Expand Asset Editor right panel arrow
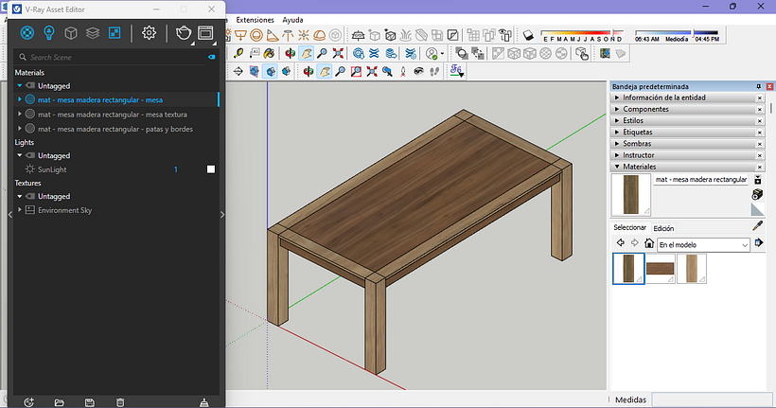Viewport: 776px width, 408px height. click(222, 214)
